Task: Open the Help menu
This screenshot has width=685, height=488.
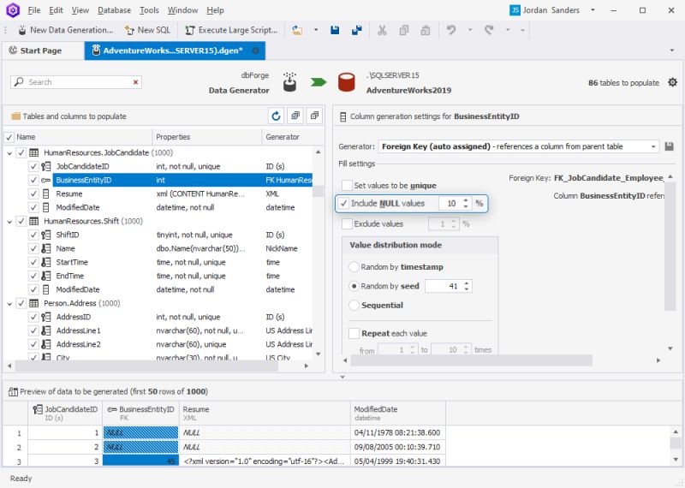Action: coord(215,10)
